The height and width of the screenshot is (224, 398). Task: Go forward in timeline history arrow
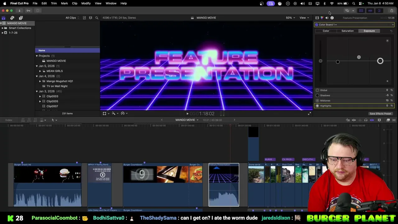234,120
